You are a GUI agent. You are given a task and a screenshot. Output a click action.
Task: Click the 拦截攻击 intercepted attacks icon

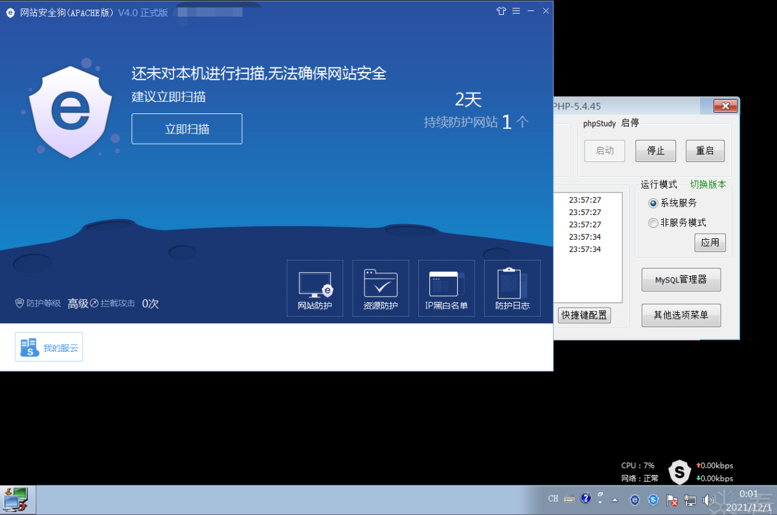[94, 303]
